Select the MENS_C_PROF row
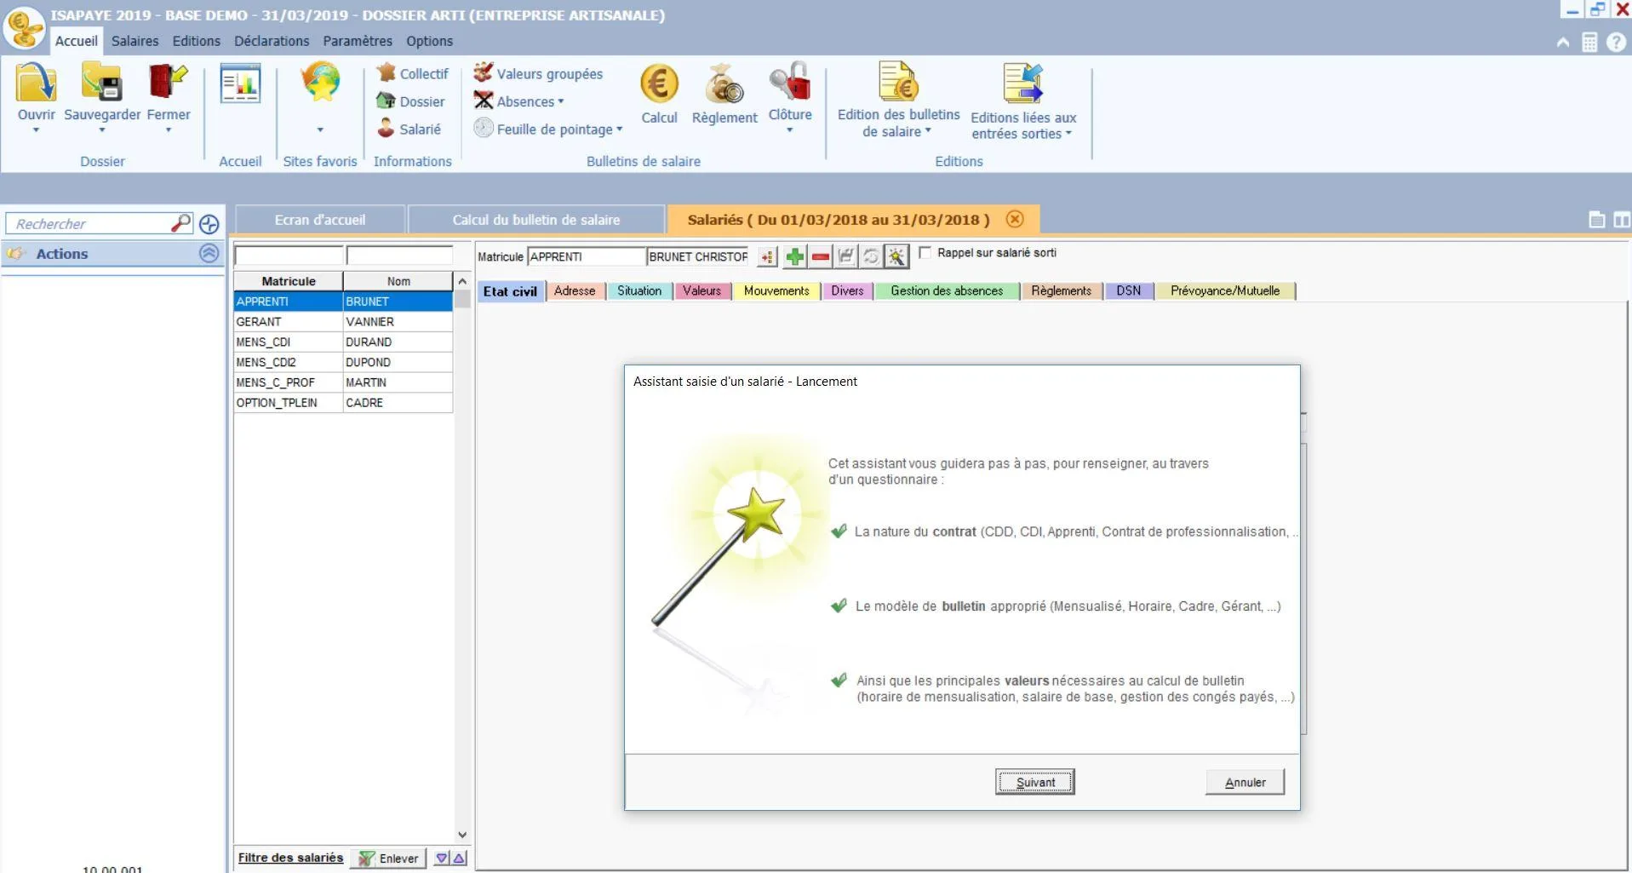Viewport: 1632px width, 873px height. (343, 382)
